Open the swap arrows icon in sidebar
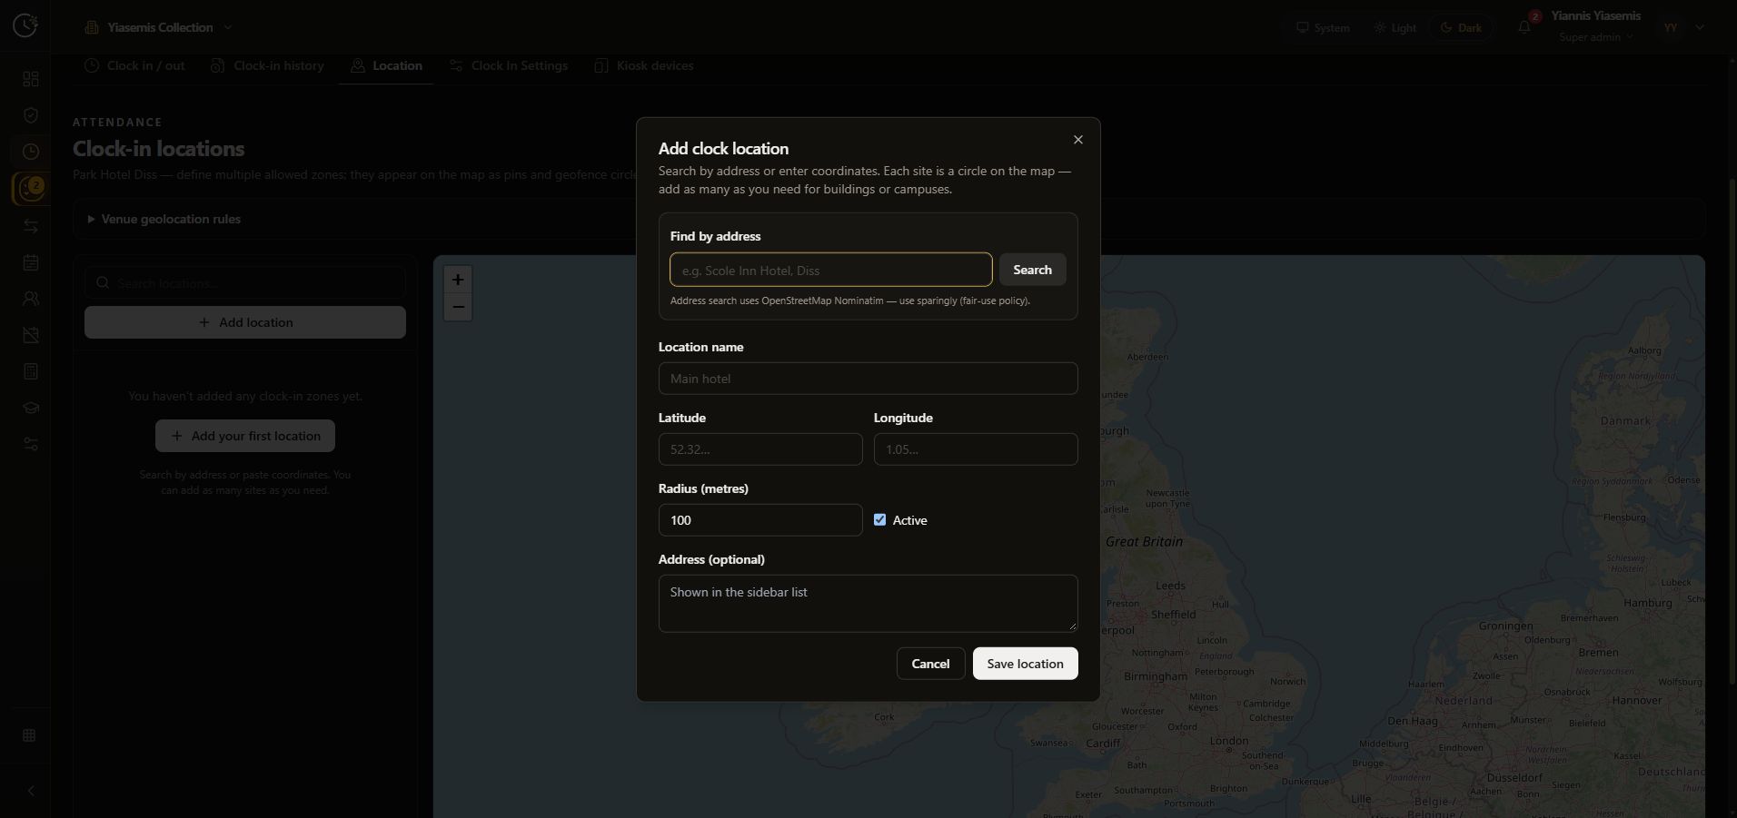The width and height of the screenshot is (1737, 818). (31, 226)
